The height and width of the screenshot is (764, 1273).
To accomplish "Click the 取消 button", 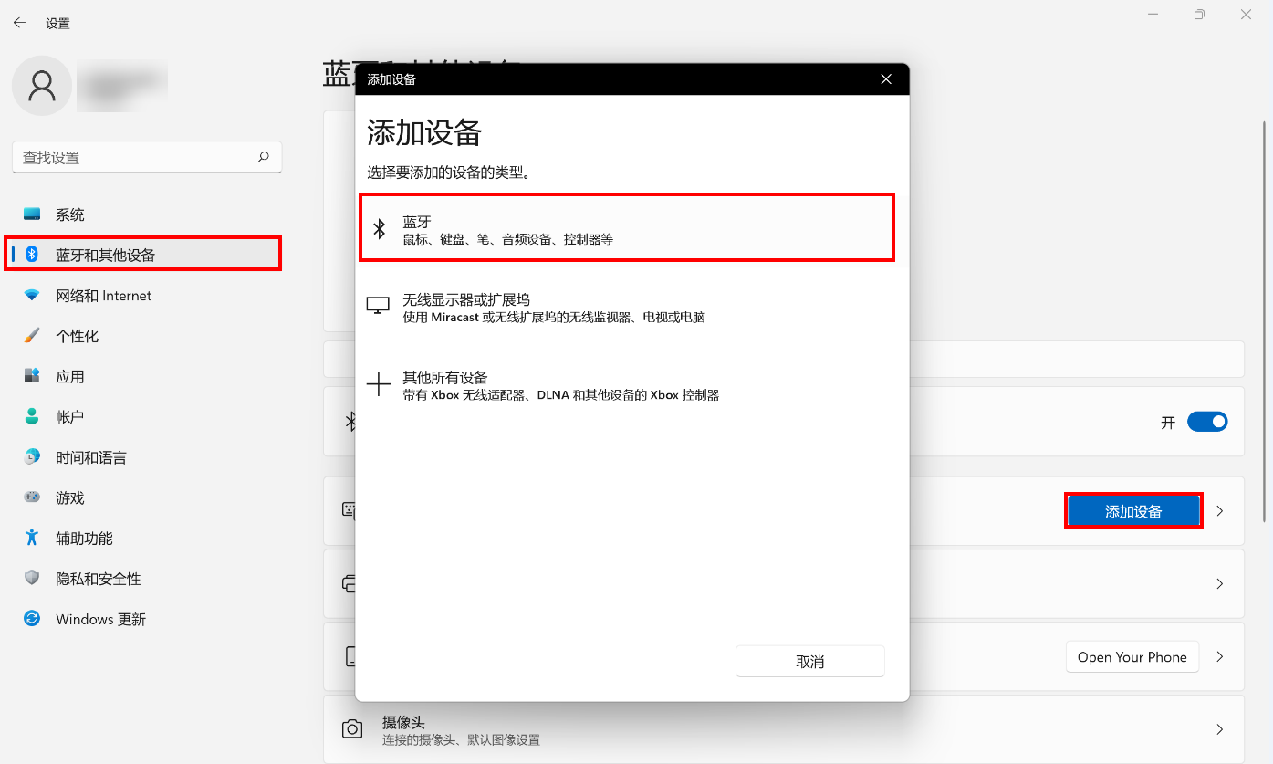I will (810, 662).
